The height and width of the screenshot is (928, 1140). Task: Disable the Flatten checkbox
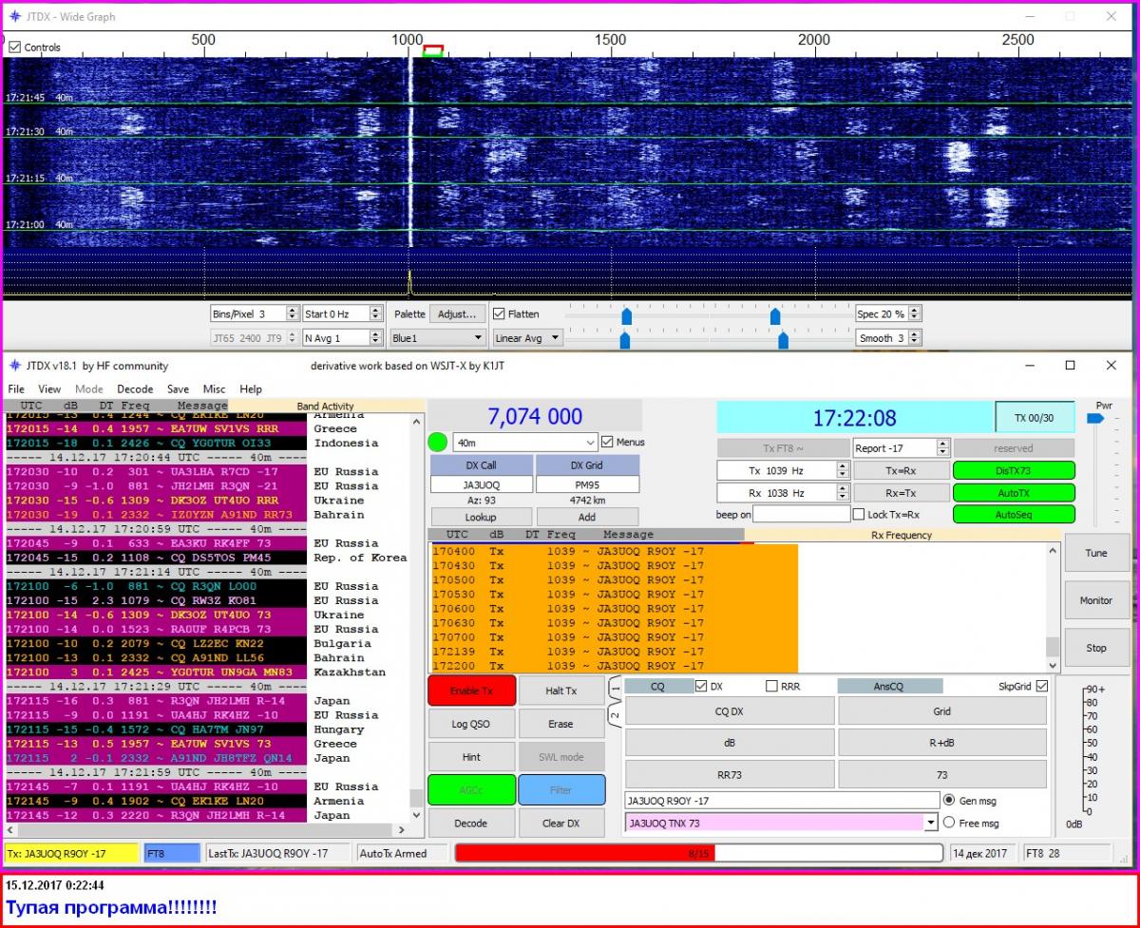click(499, 313)
